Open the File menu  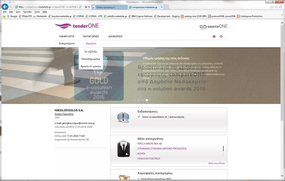pos(5,12)
